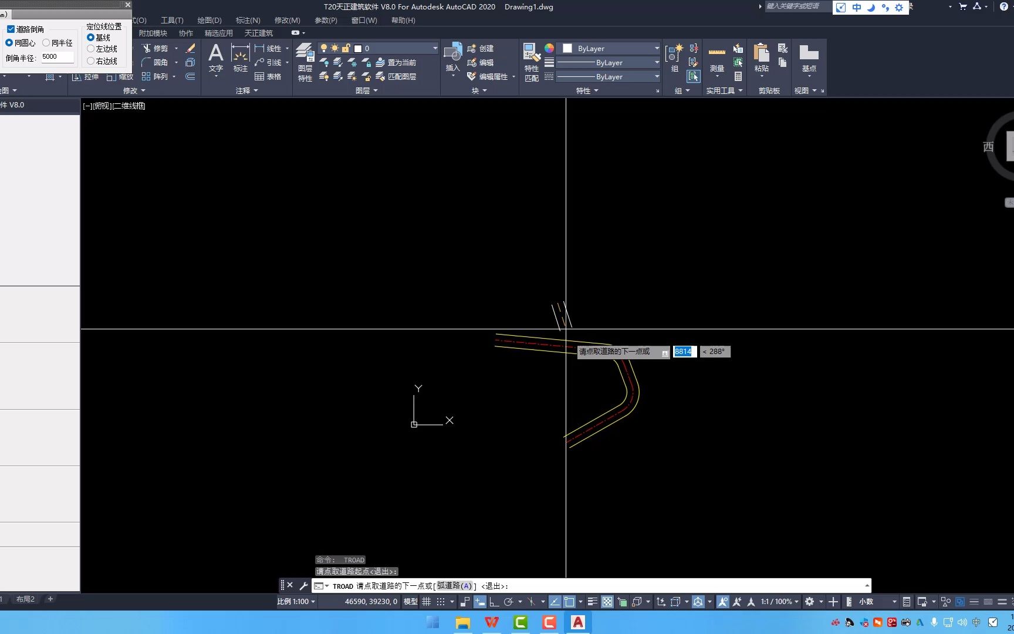Open the 工具(T) menu
Image resolution: width=1014 pixels, height=634 pixels.
tap(172, 20)
